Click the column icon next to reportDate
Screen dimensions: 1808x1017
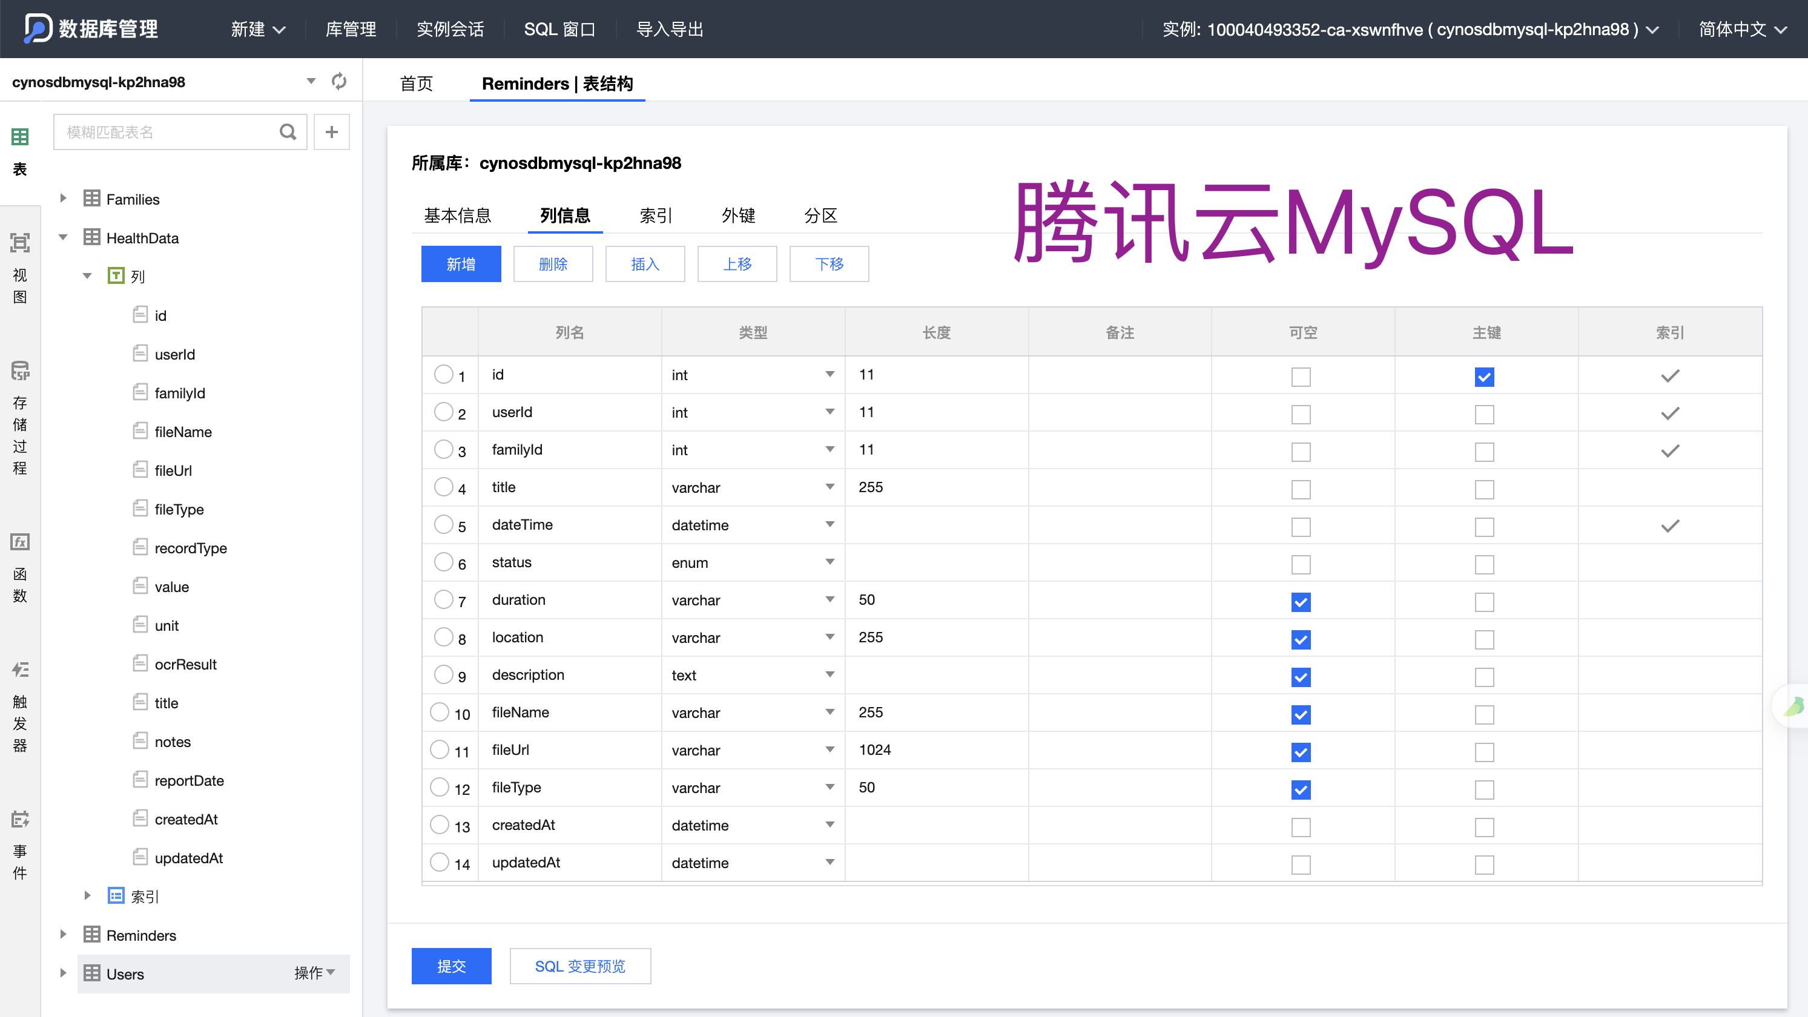point(140,780)
